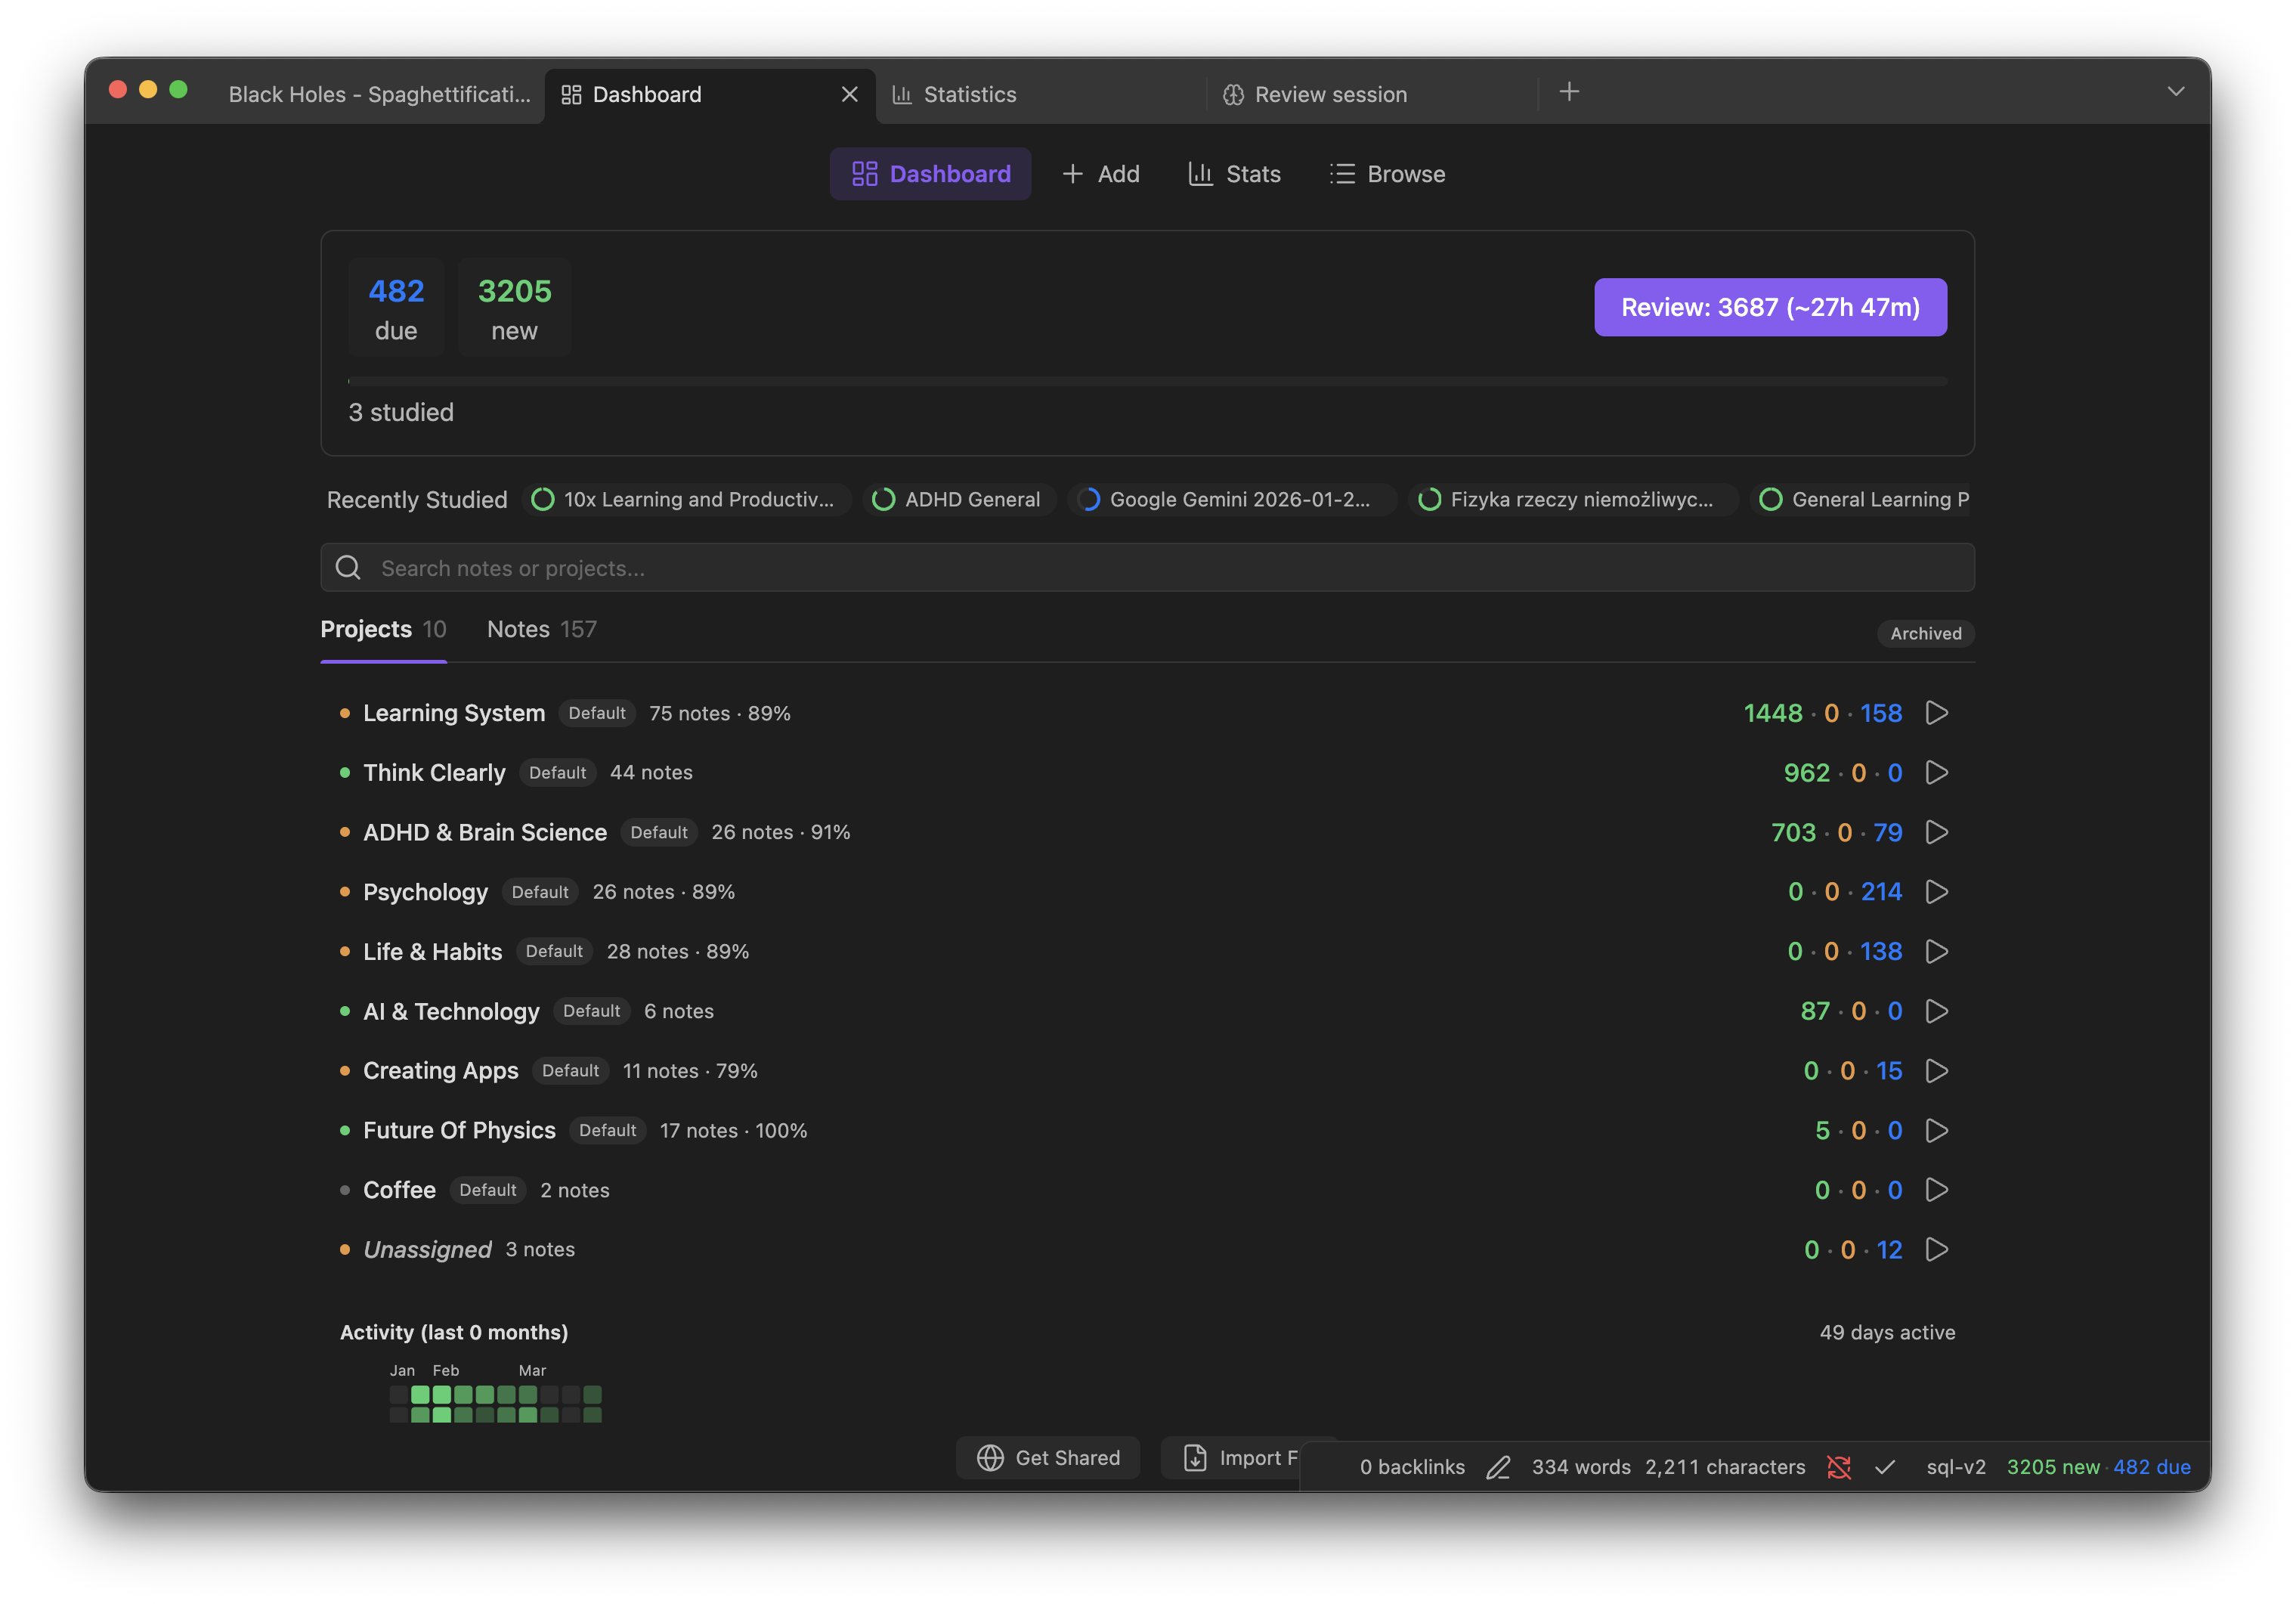Viewport: 2296px width, 1604px height.
Task: Focus the Search notes or projects field
Action: click(1146, 568)
